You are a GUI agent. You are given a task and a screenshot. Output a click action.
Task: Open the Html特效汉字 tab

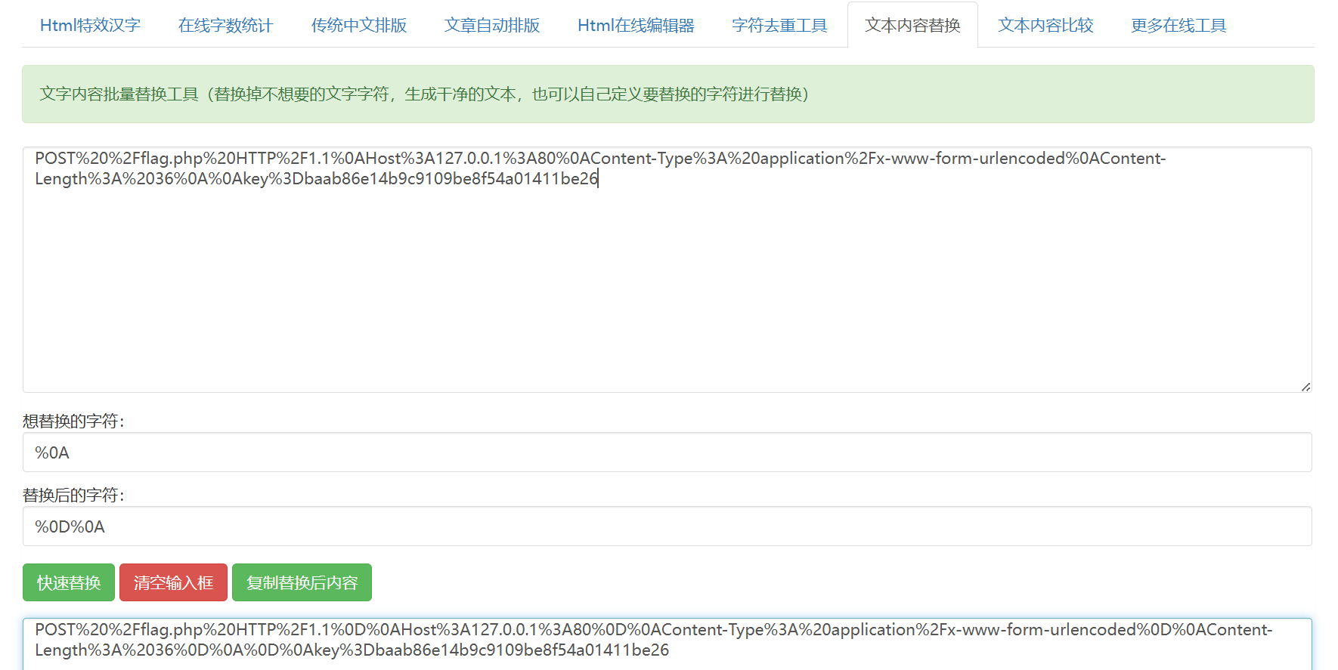90,26
